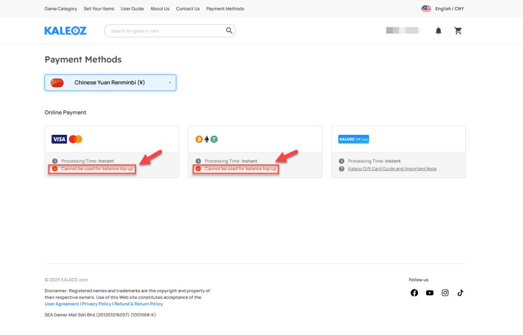Click 'Cannot be used for balance top up' under crypto
523x335 pixels.
pos(241,169)
